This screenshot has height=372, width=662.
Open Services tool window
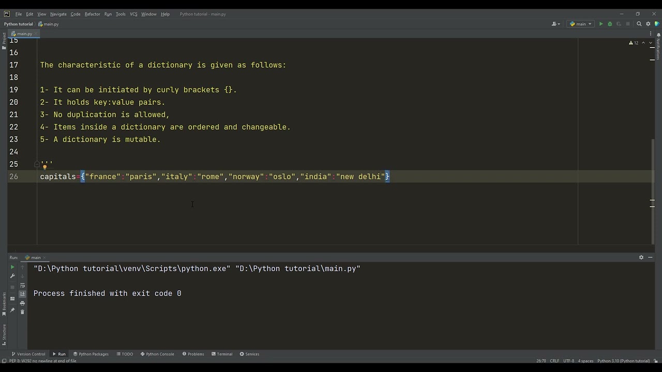pos(249,354)
